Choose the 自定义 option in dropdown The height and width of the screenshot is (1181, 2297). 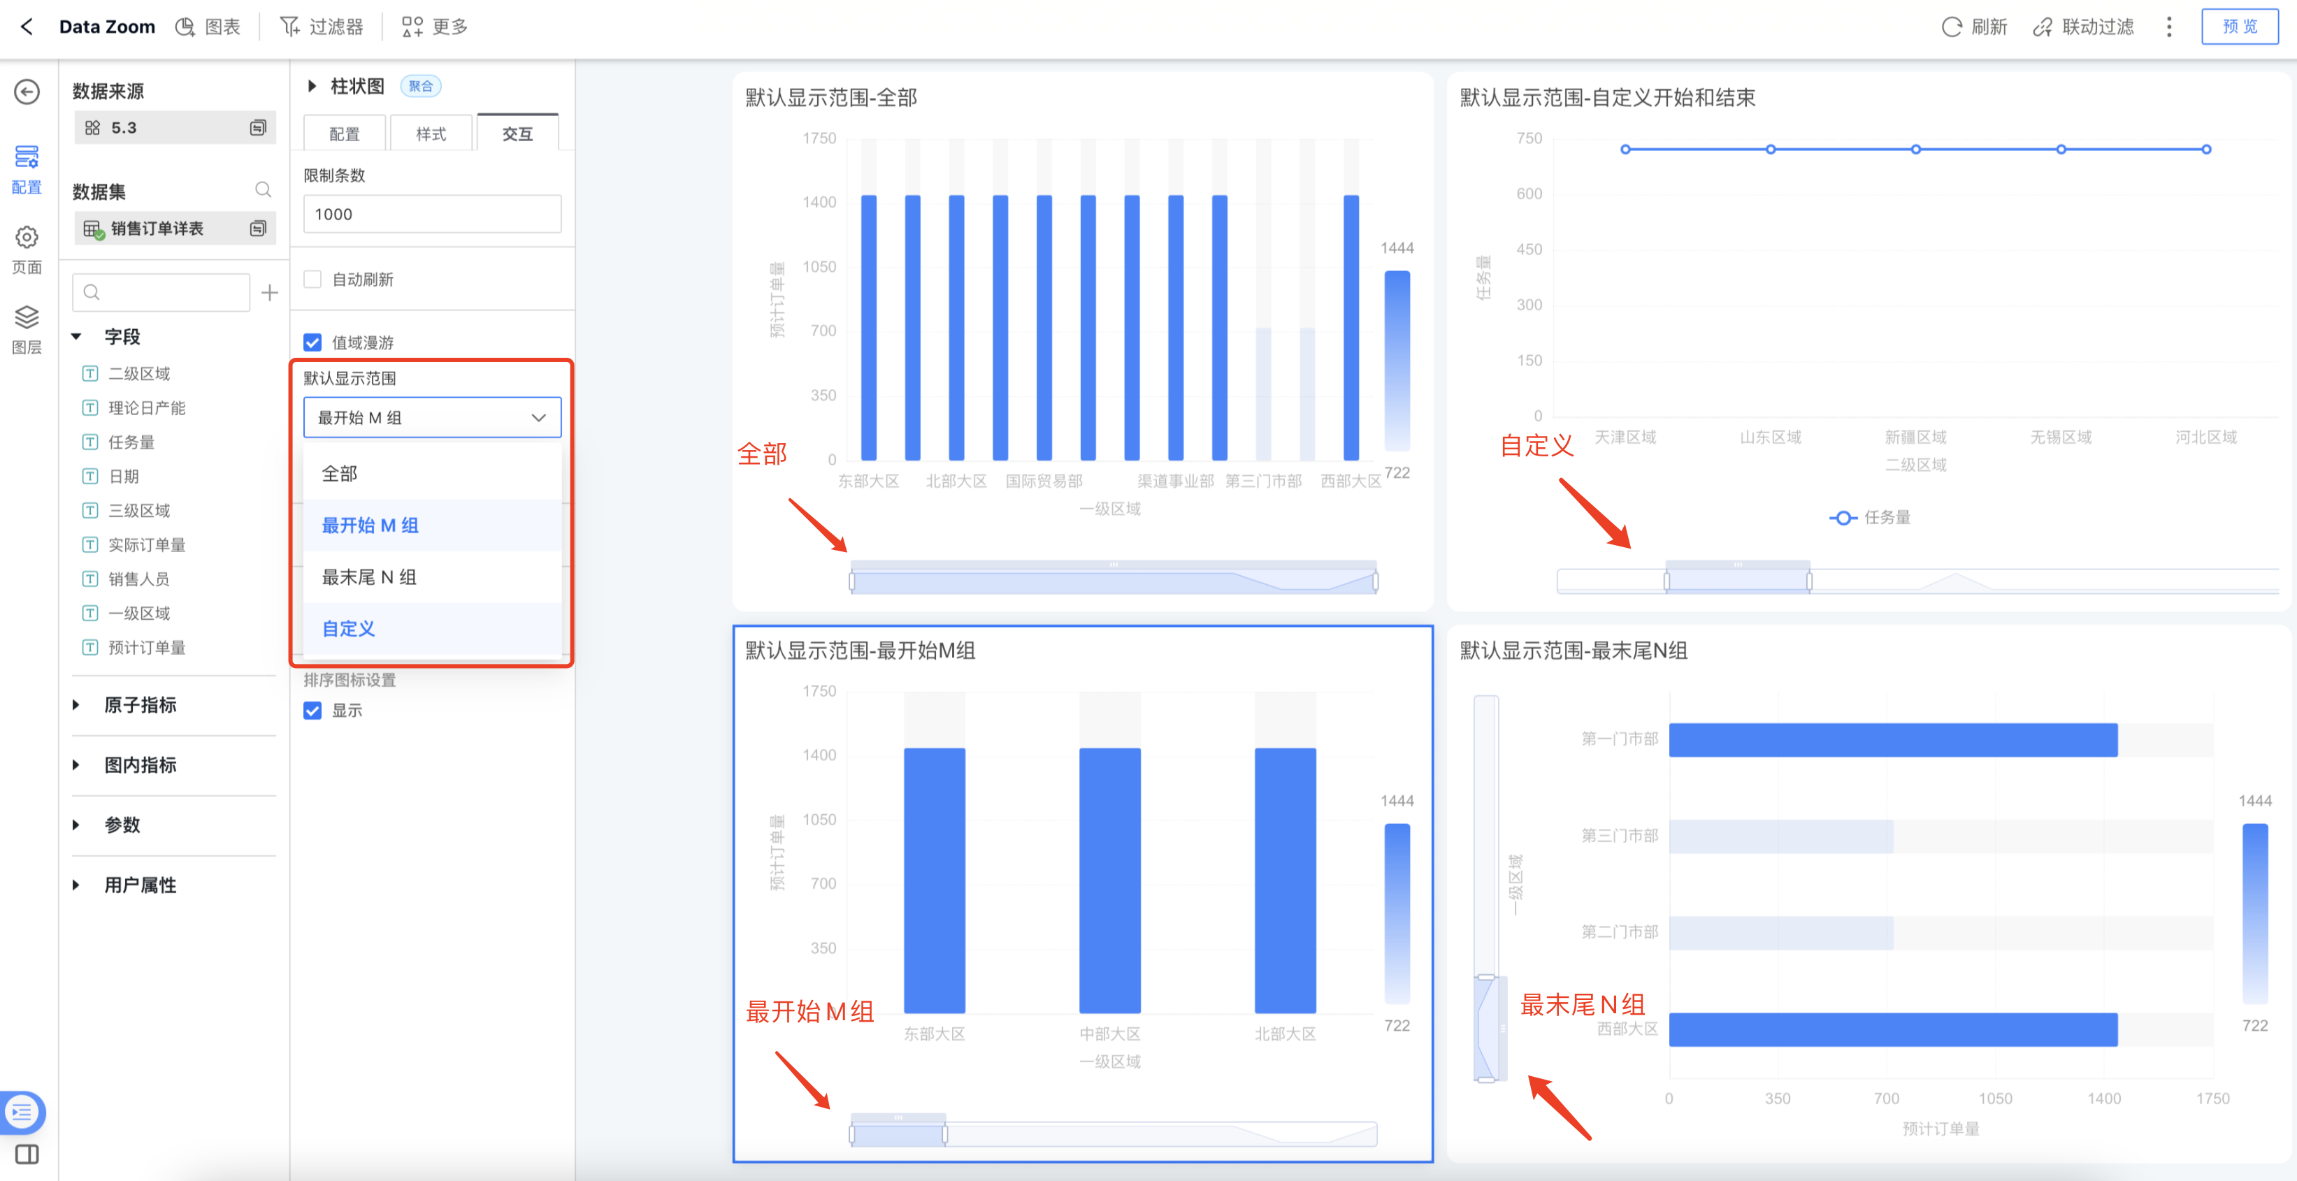click(x=349, y=628)
